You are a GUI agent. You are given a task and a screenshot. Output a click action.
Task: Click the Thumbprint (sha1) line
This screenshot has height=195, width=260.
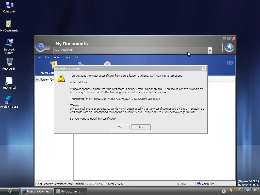(115, 99)
